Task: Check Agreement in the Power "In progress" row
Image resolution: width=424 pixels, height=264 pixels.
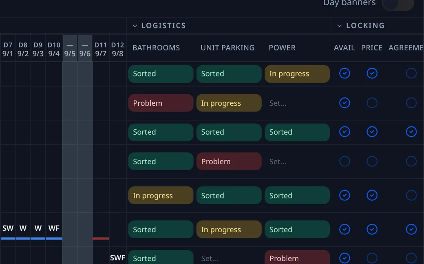Action: 411,73
